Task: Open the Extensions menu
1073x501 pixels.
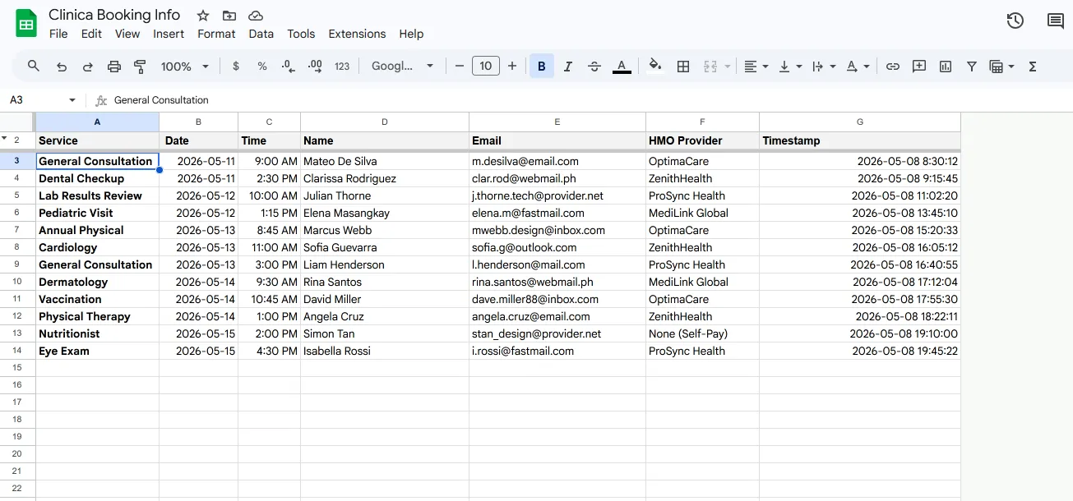Action: pos(357,34)
